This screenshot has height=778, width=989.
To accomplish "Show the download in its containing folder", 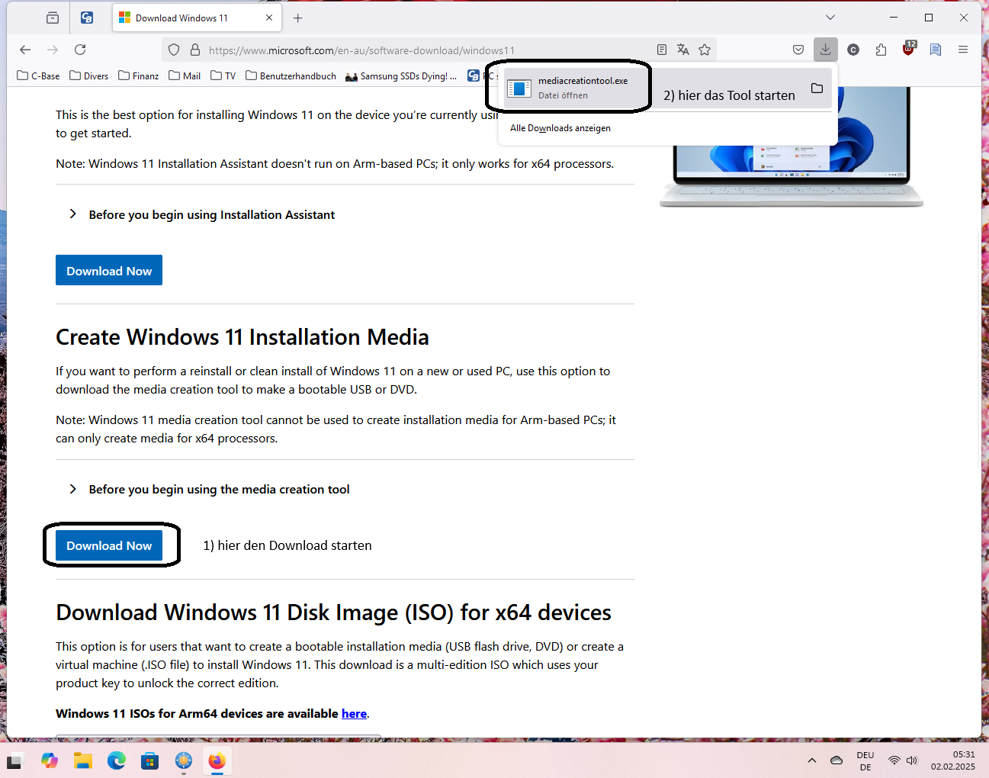I will pos(817,88).
